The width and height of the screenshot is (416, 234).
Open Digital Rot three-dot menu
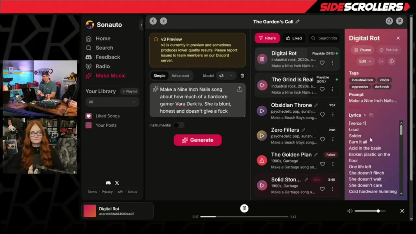(332, 62)
